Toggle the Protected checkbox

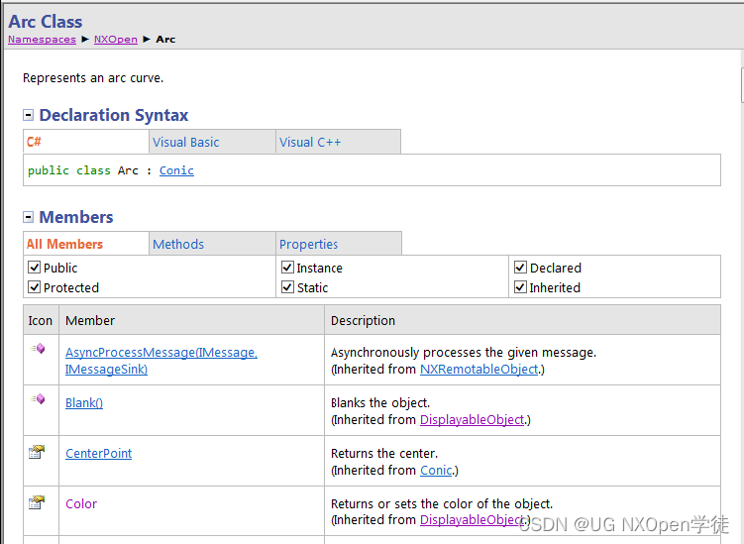[35, 287]
